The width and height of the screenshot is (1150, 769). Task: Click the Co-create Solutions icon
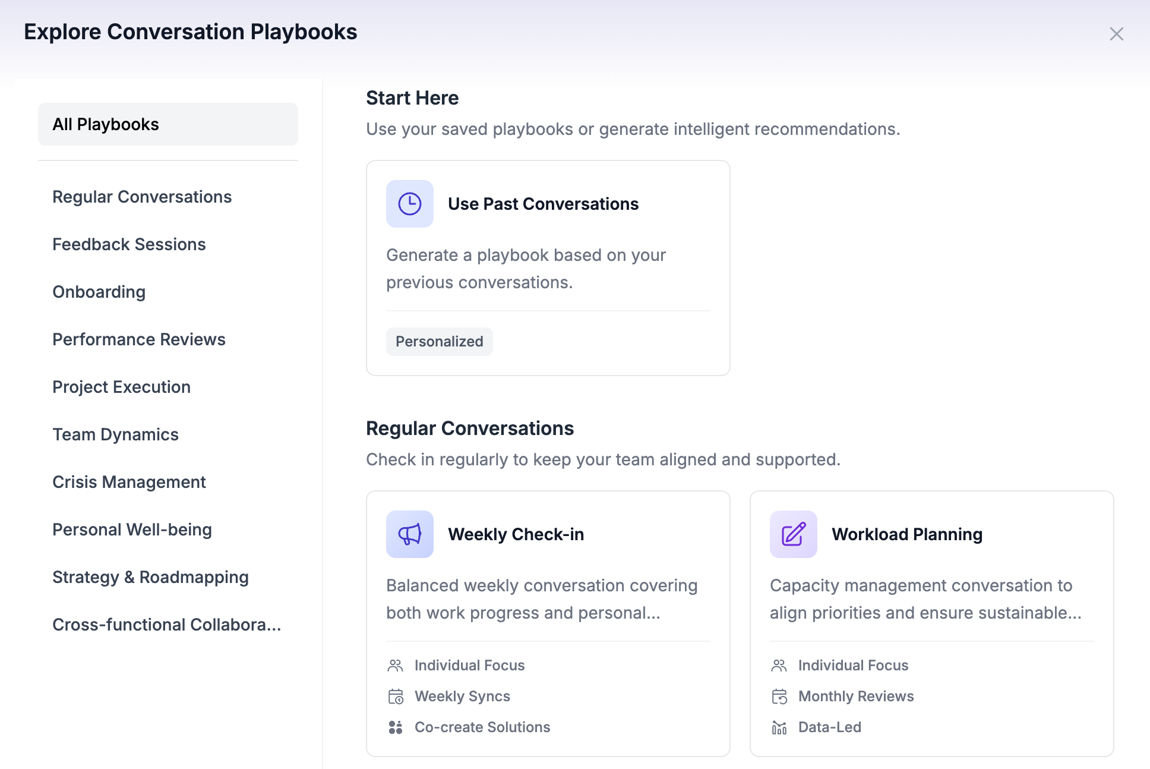[395, 727]
